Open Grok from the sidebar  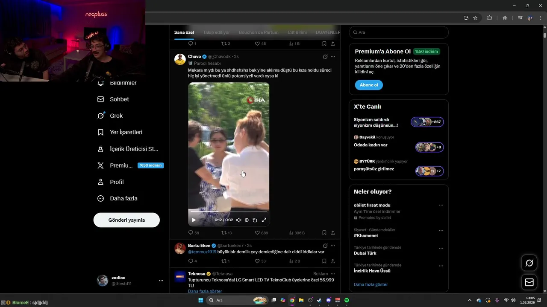pyautogui.click(x=110, y=116)
